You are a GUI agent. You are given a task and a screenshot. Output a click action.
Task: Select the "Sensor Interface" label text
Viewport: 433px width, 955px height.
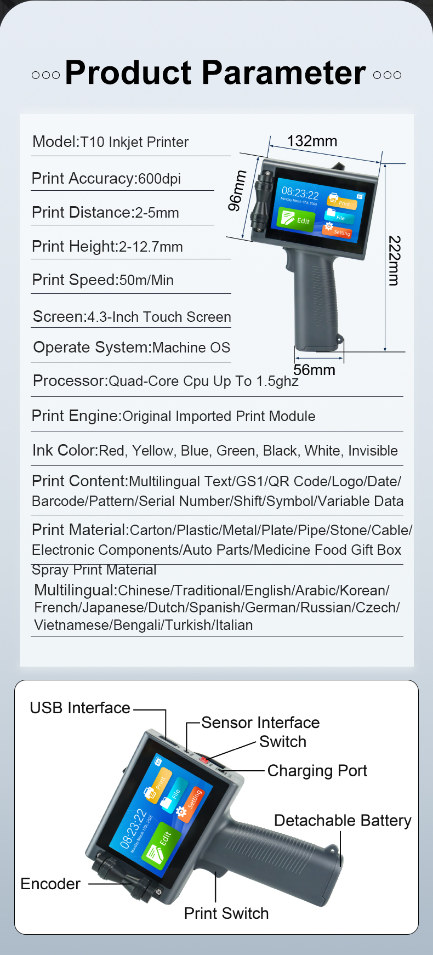click(x=260, y=723)
